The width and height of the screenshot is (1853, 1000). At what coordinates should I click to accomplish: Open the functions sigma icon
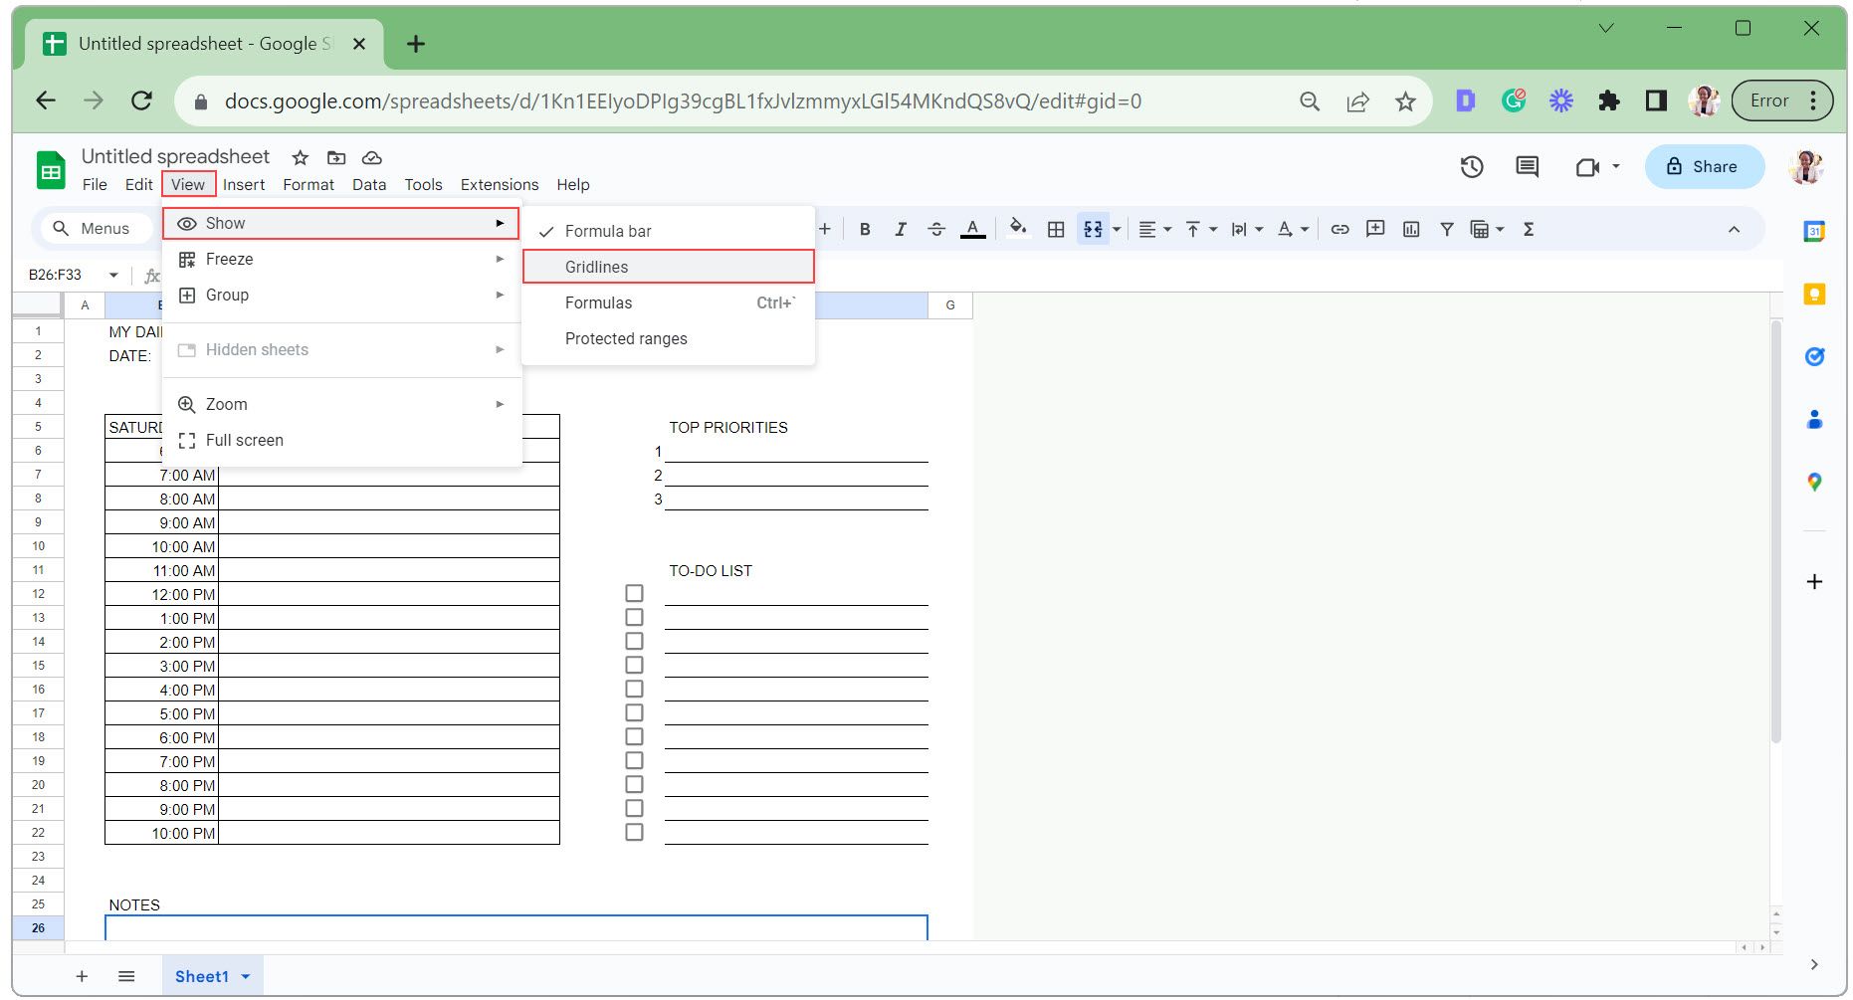[x=1528, y=229]
